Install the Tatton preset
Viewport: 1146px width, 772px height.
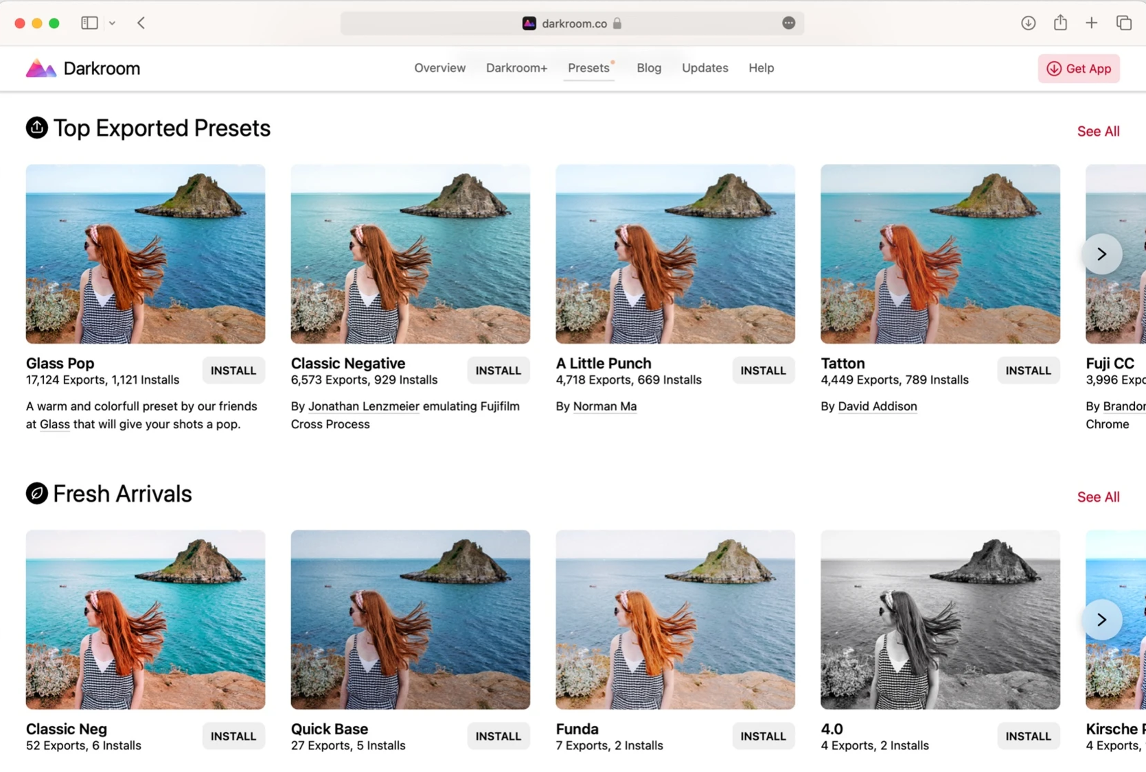coord(1029,371)
